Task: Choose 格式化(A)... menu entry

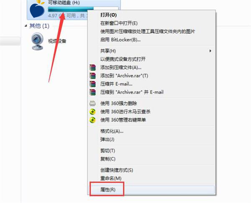Action: 112,131
